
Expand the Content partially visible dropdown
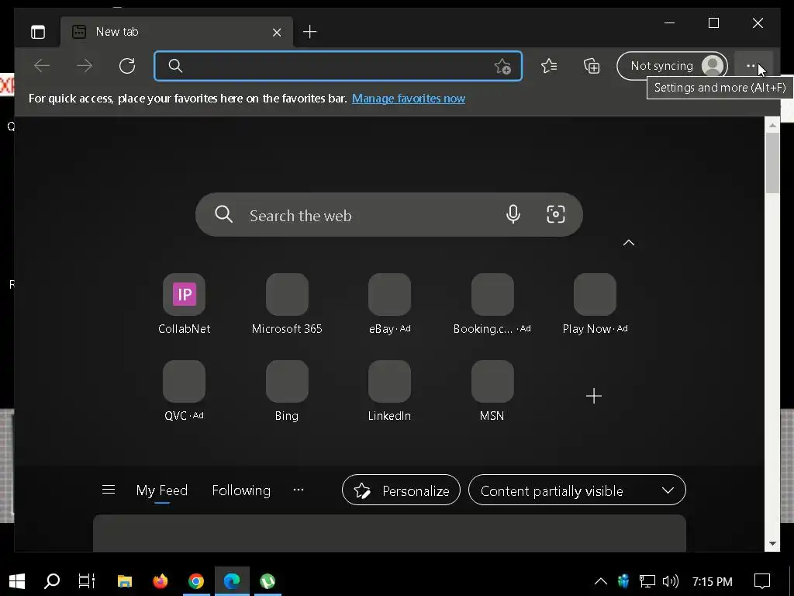click(577, 490)
